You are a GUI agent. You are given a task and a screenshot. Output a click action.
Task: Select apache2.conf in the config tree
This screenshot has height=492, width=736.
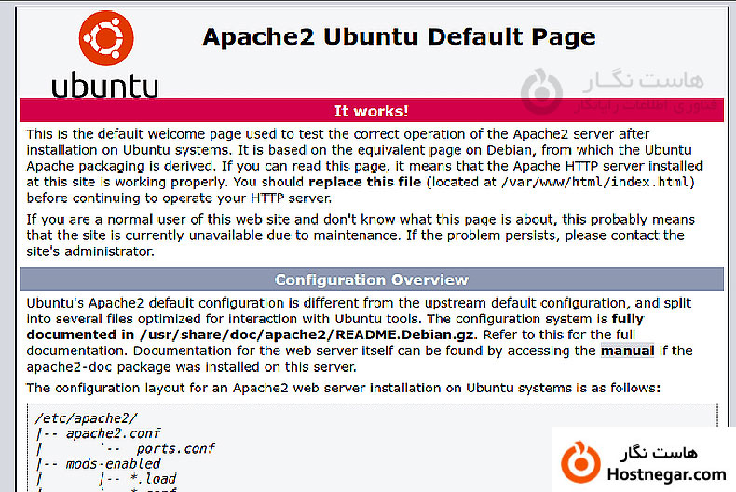click(x=113, y=433)
